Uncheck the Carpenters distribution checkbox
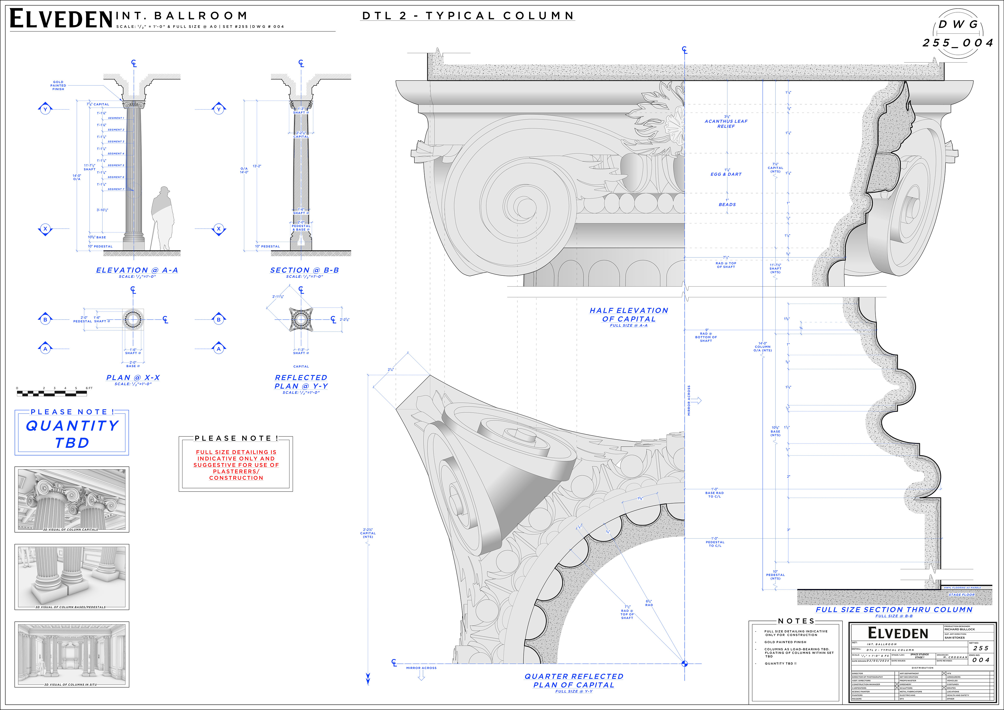 tap(897, 688)
